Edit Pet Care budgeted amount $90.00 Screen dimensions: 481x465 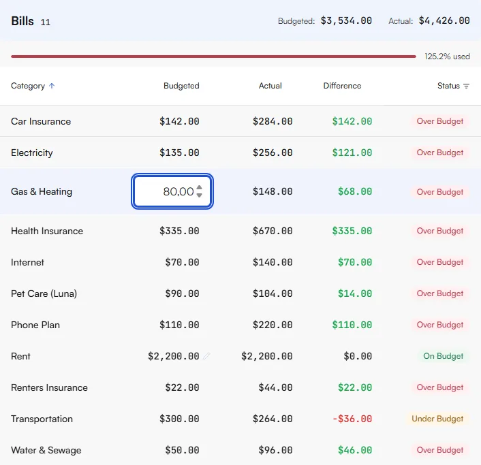[x=182, y=293]
